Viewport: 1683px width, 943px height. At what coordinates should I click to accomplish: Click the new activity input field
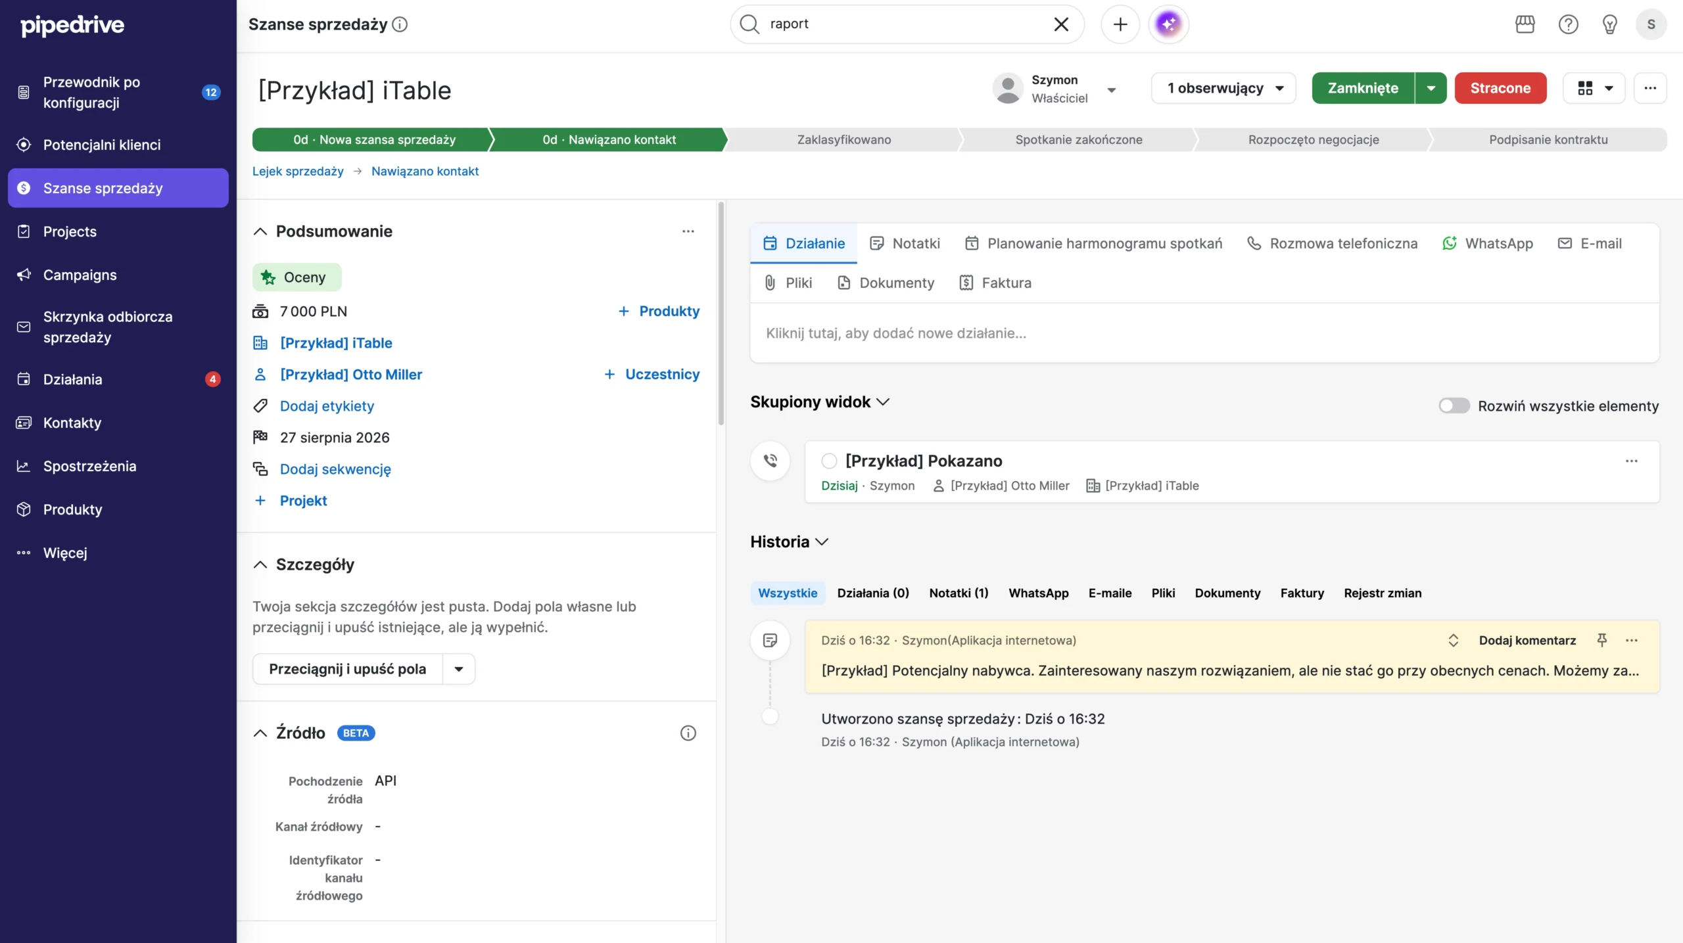pyautogui.click(x=1204, y=333)
